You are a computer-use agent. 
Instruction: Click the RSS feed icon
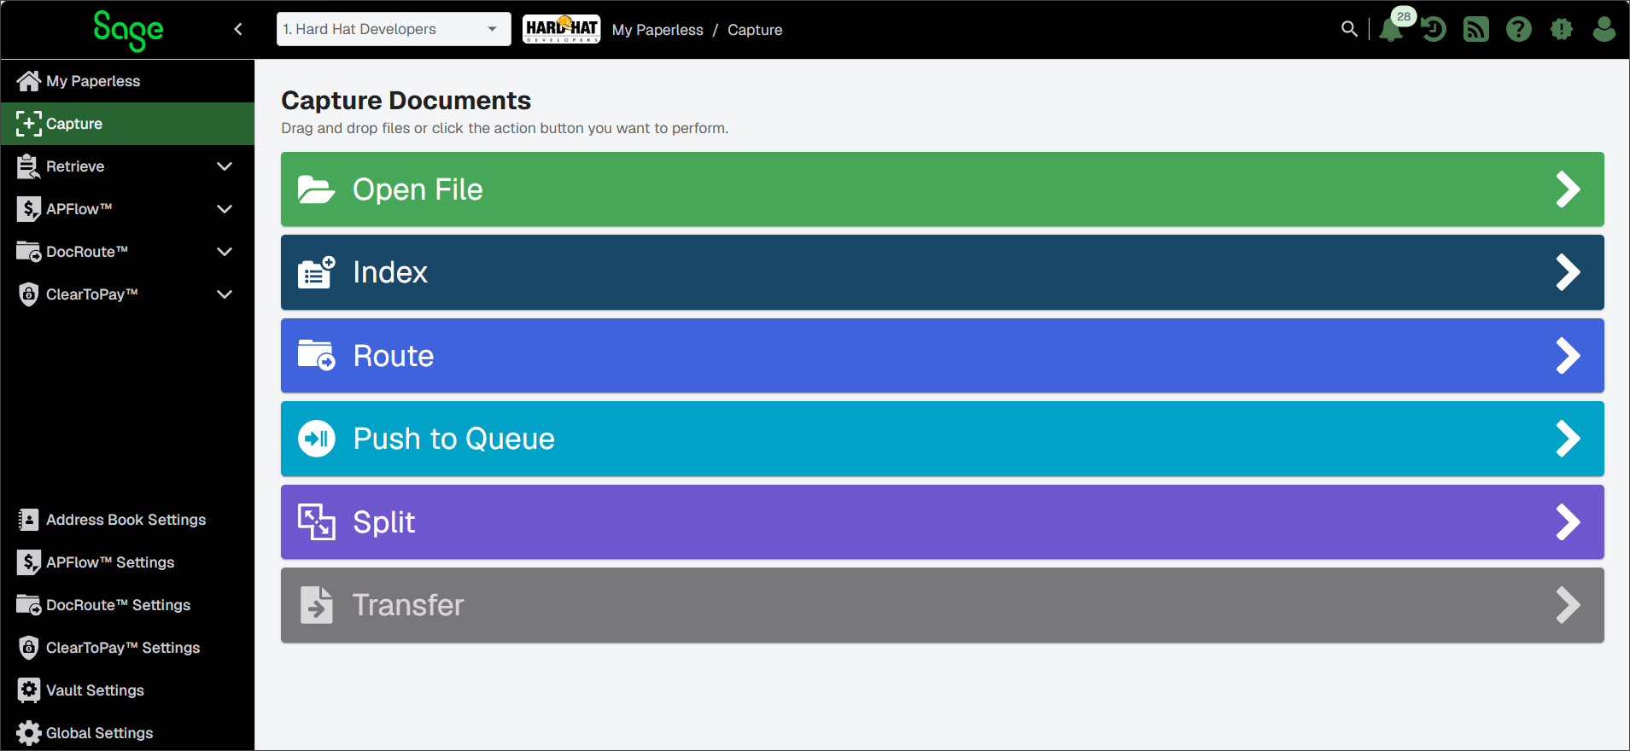point(1476,30)
